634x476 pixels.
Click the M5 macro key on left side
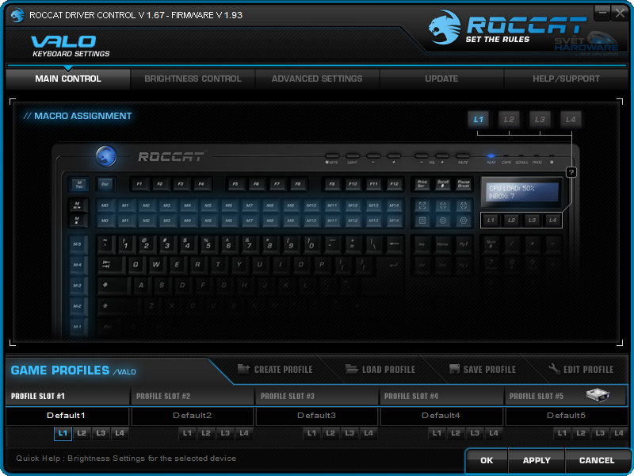click(x=78, y=244)
